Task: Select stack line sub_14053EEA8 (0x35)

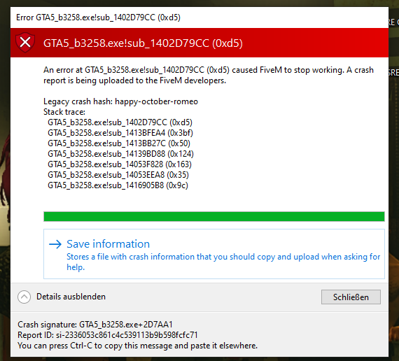Action: pyautogui.click(x=118, y=175)
